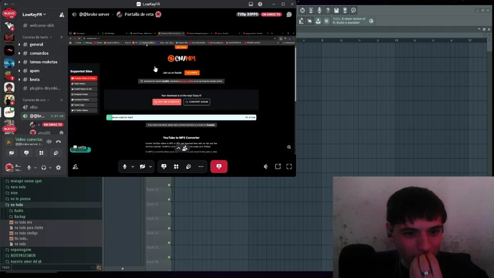
Task: Mute microphone in user panel
Action: (29, 168)
